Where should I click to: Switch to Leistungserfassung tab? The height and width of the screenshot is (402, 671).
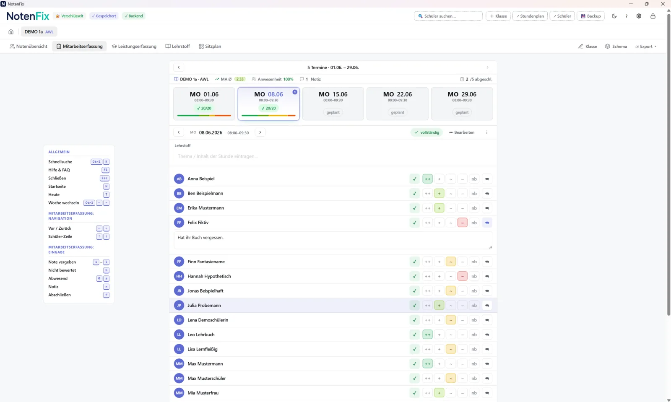point(134,47)
